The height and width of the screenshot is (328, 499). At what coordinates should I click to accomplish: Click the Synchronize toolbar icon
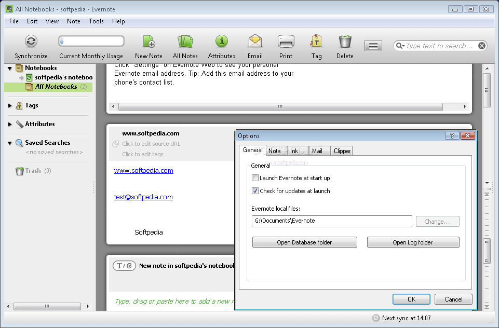pos(31,42)
